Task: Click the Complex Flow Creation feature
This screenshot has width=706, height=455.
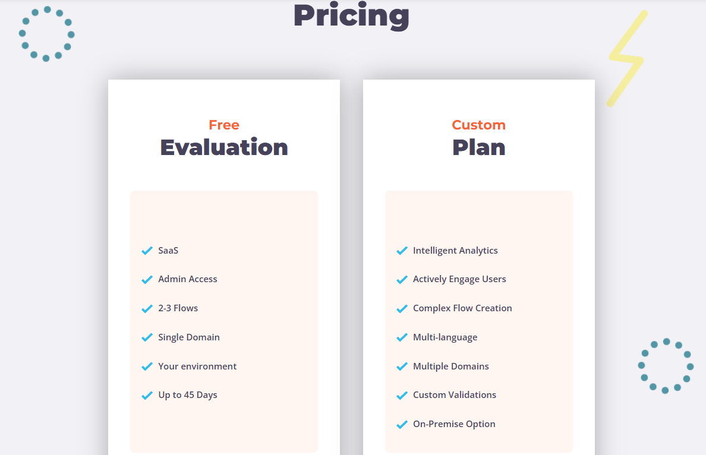Action: [x=462, y=308]
